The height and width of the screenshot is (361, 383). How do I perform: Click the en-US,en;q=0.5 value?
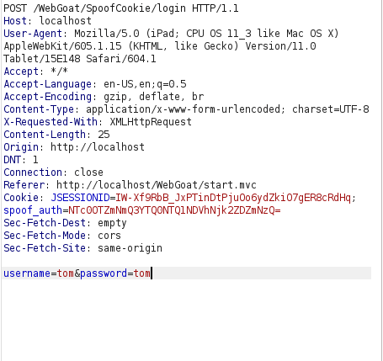[x=145, y=84]
